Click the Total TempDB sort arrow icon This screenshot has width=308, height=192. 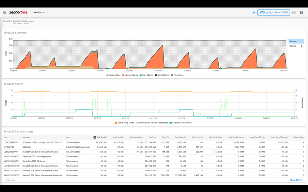pos(94,137)
